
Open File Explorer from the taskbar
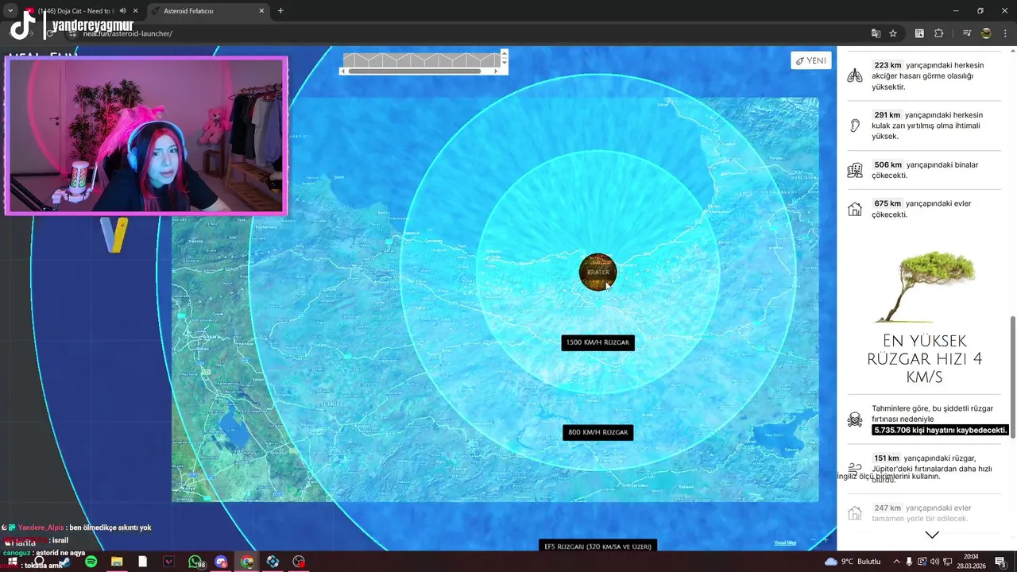tap(117, 562)
